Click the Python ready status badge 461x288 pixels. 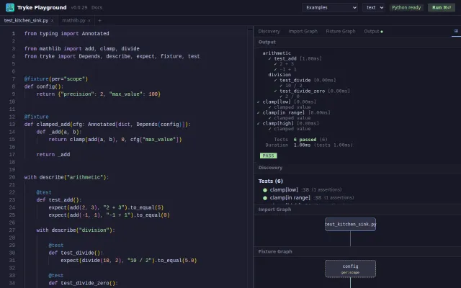pos(406,8)
